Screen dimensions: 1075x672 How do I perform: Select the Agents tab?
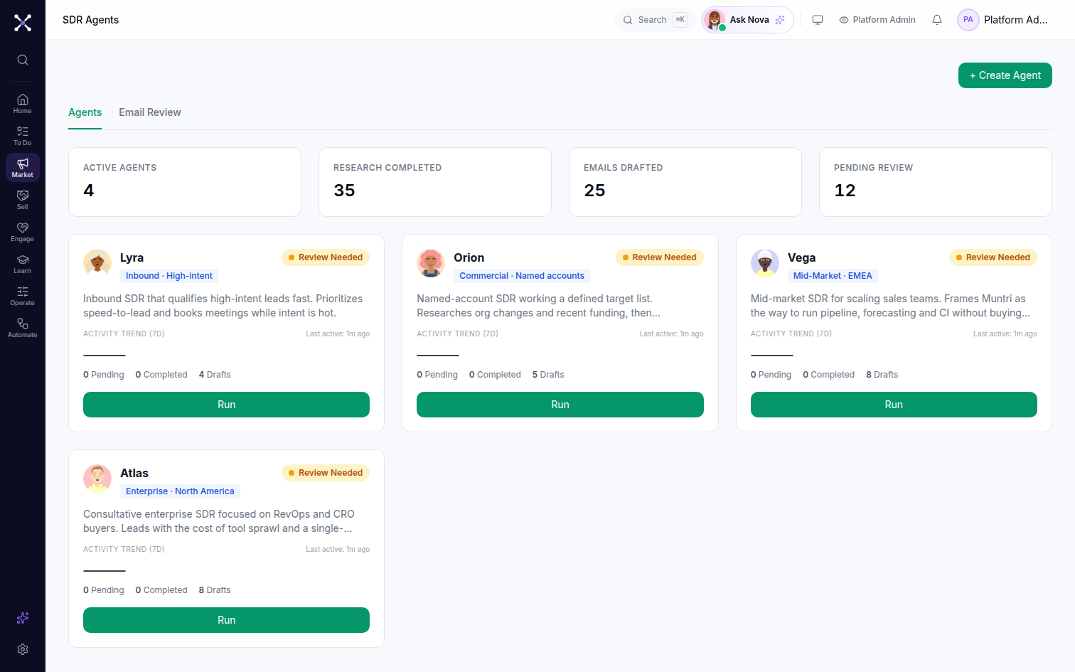point(85,112)
